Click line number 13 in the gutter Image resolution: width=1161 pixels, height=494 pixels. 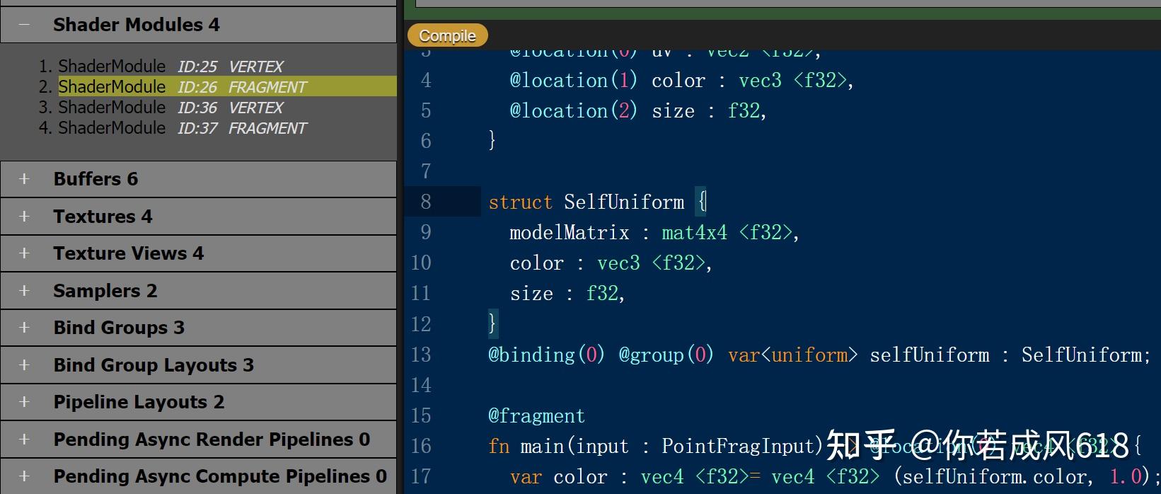(x=421, y=354)
